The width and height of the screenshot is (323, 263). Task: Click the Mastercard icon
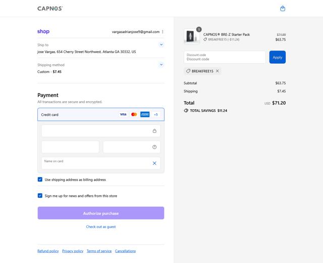134,114
